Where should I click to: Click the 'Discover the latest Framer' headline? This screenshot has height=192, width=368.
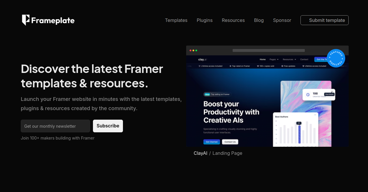point(92,76)
